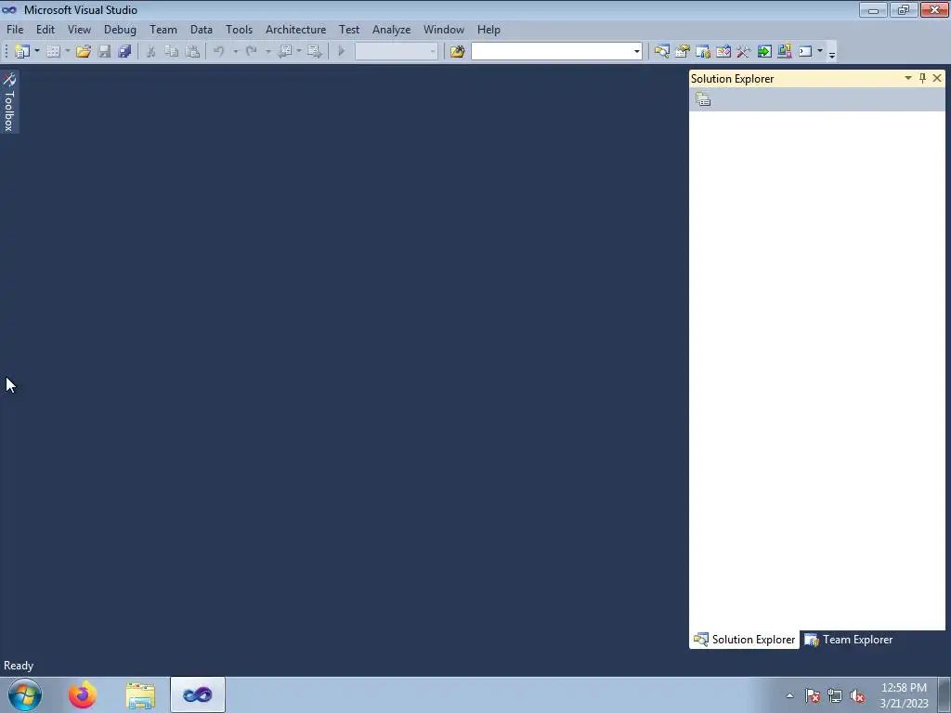Viewport: 951px width, 713px height.
Task: Launch Firefox from the taskbar
Action: point(83,694)
